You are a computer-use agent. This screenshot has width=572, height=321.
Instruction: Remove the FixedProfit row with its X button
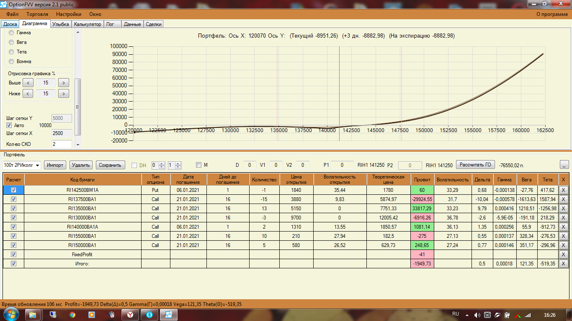(563, 254)
